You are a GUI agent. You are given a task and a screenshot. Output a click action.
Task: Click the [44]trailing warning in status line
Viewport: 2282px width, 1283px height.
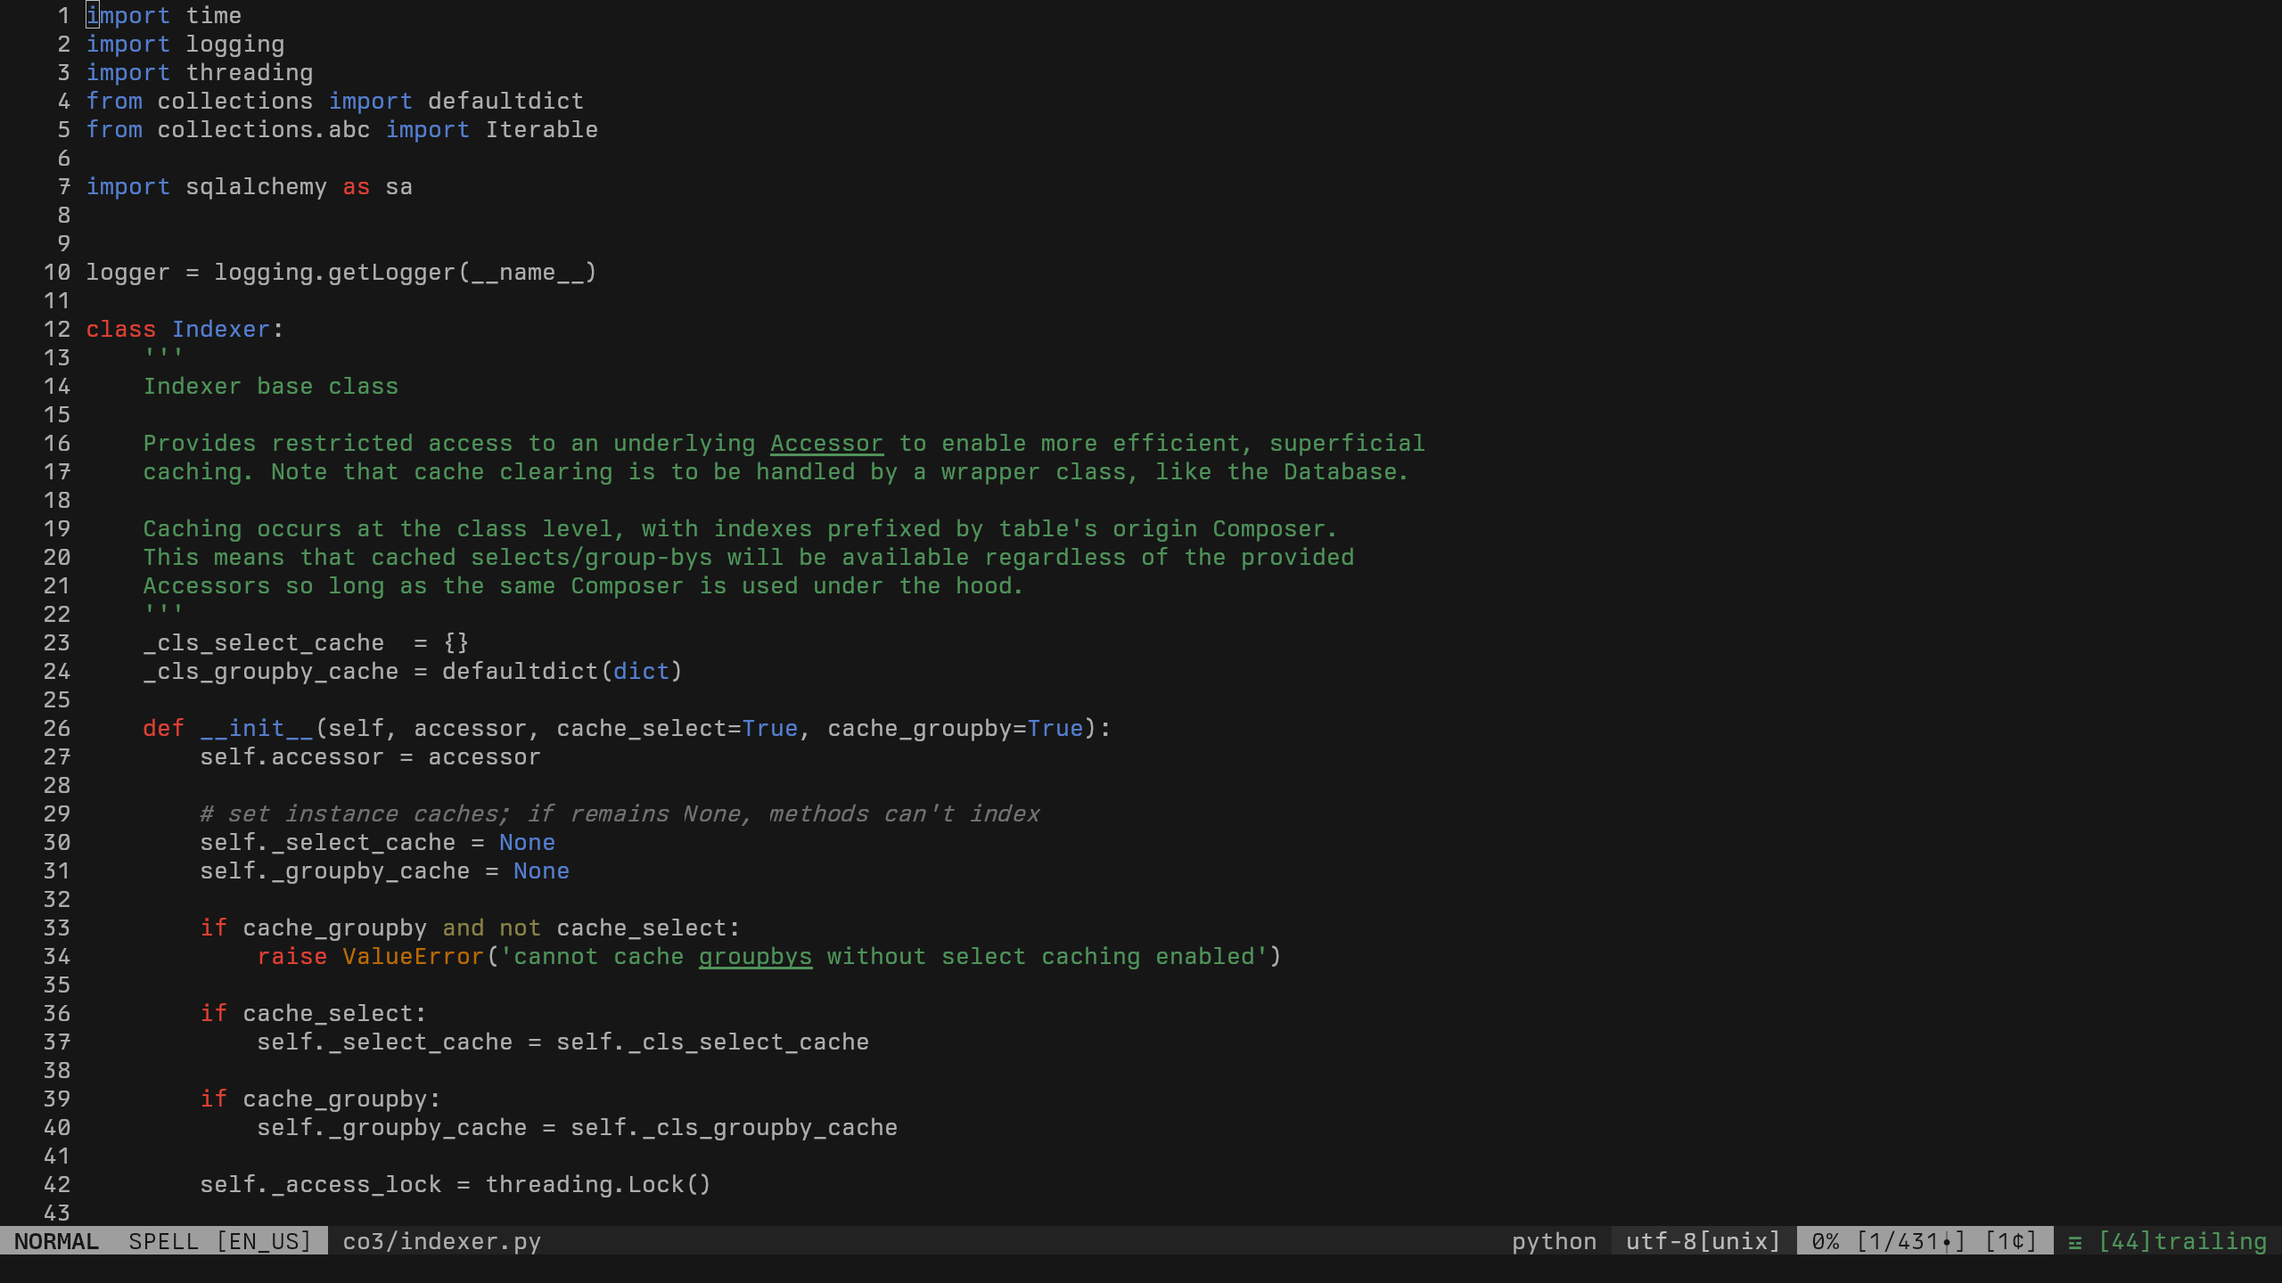tap(2182, 1242)
